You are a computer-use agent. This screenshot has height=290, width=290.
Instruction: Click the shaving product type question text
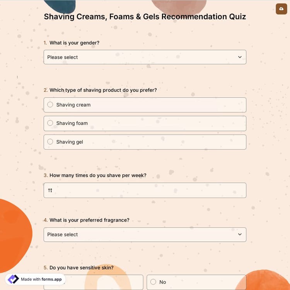pyautogui.click(x=103, y=90)
